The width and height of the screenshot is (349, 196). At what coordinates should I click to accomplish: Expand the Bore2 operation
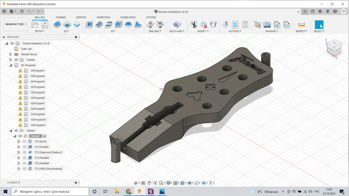tap(19, 141)
